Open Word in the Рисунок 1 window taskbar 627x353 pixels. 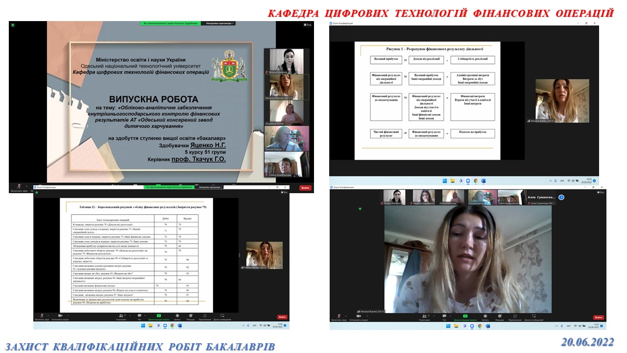(x=483, y=181)
